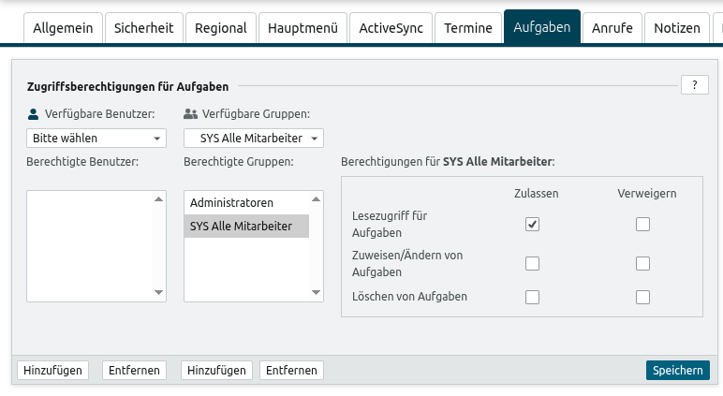Switch to the Sicherheit tab
The width and height of the screenshot is (723, 396).
[x=143, y=28]
